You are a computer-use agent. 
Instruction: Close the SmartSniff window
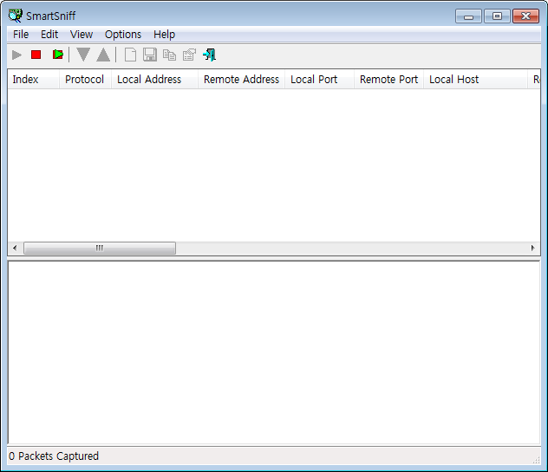coord(525,16)
